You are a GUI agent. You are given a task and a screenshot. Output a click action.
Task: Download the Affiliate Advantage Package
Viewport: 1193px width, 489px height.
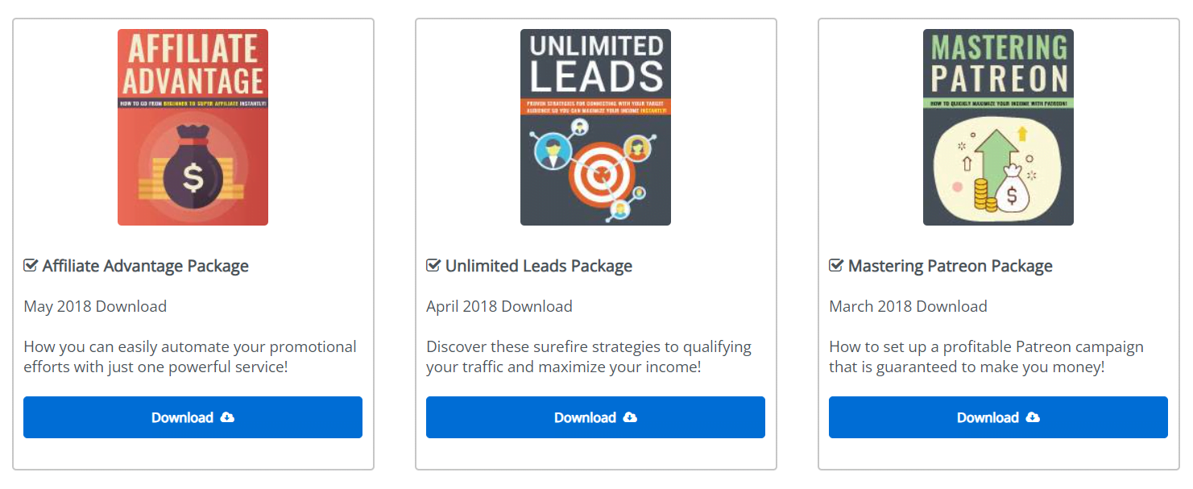coord(193,417)
